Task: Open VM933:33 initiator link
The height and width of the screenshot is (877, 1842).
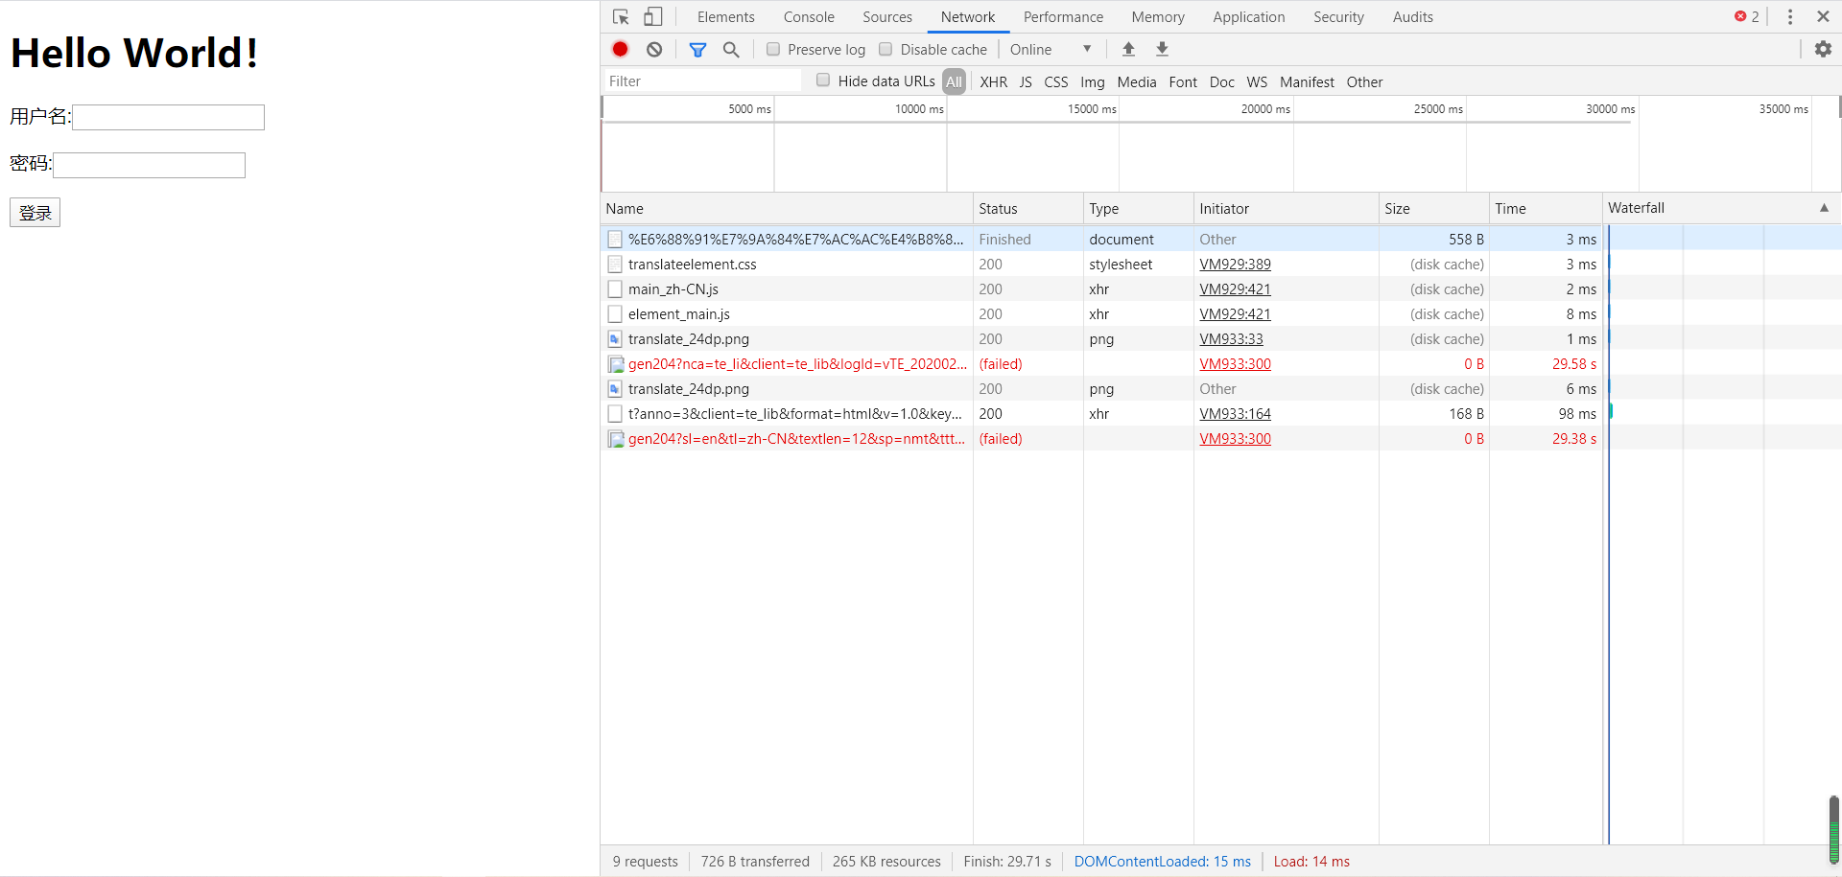Action: 1231,339
